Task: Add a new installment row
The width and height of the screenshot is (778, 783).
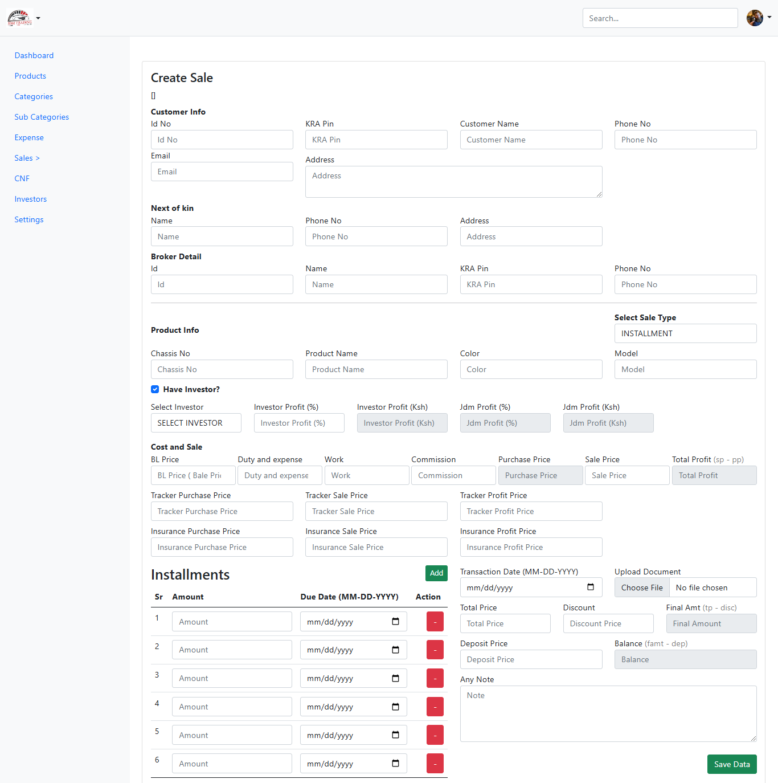Action: pyautogui.click(x=436, y=573)
